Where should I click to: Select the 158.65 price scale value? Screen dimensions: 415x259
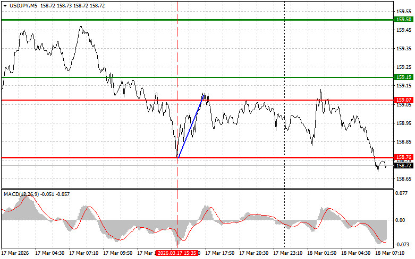[x=404, y=179]
